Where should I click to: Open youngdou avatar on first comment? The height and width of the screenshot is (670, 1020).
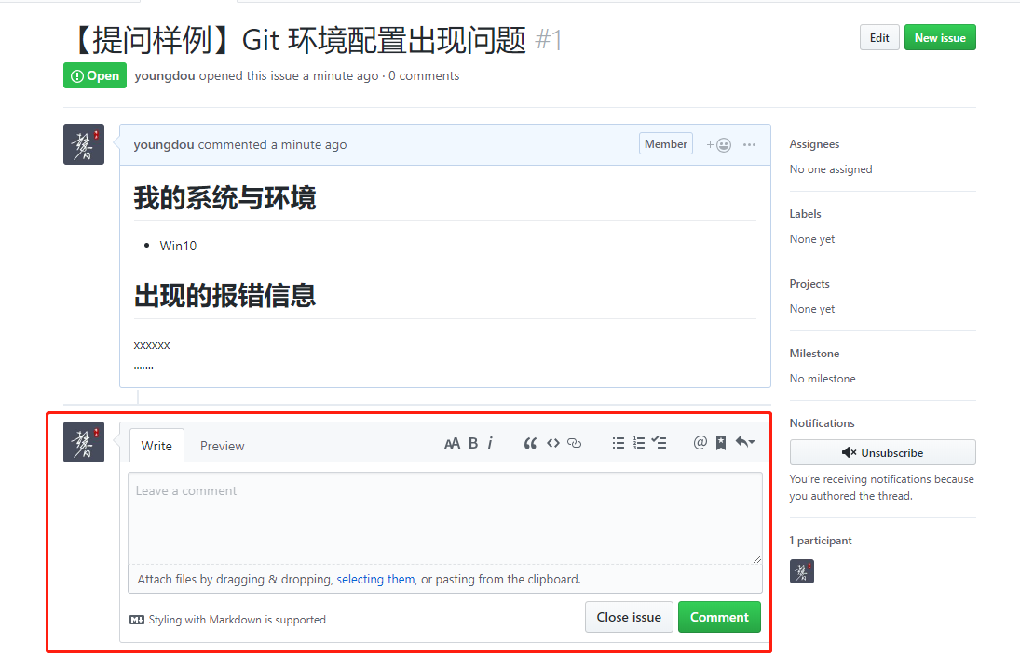84,144
